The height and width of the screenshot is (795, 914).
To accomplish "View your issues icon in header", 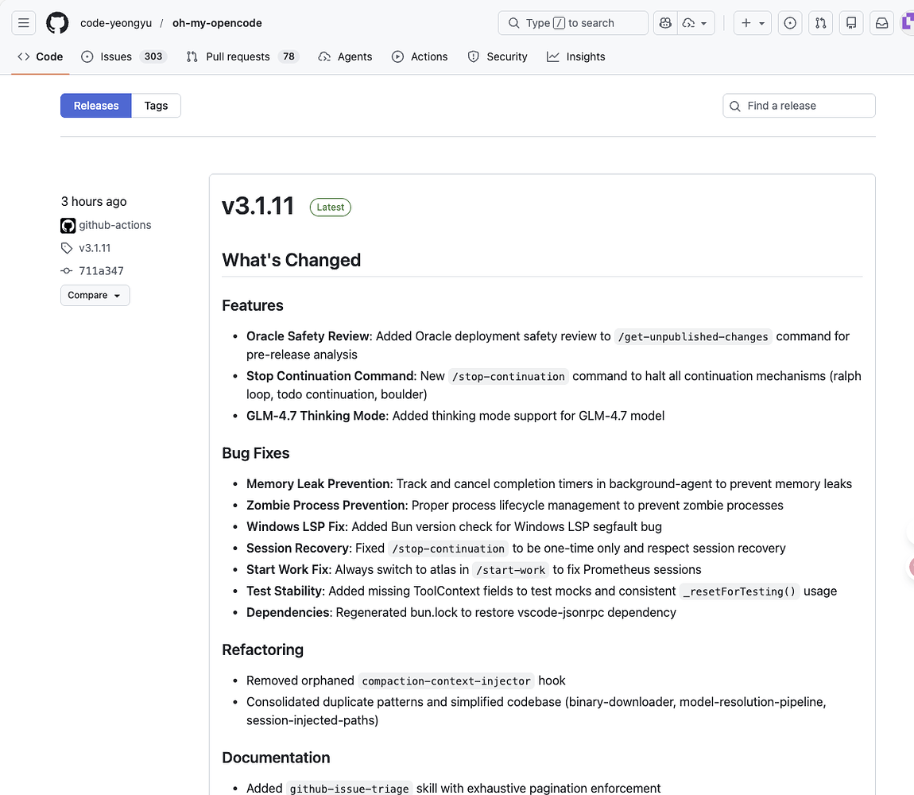I will 790,23.
